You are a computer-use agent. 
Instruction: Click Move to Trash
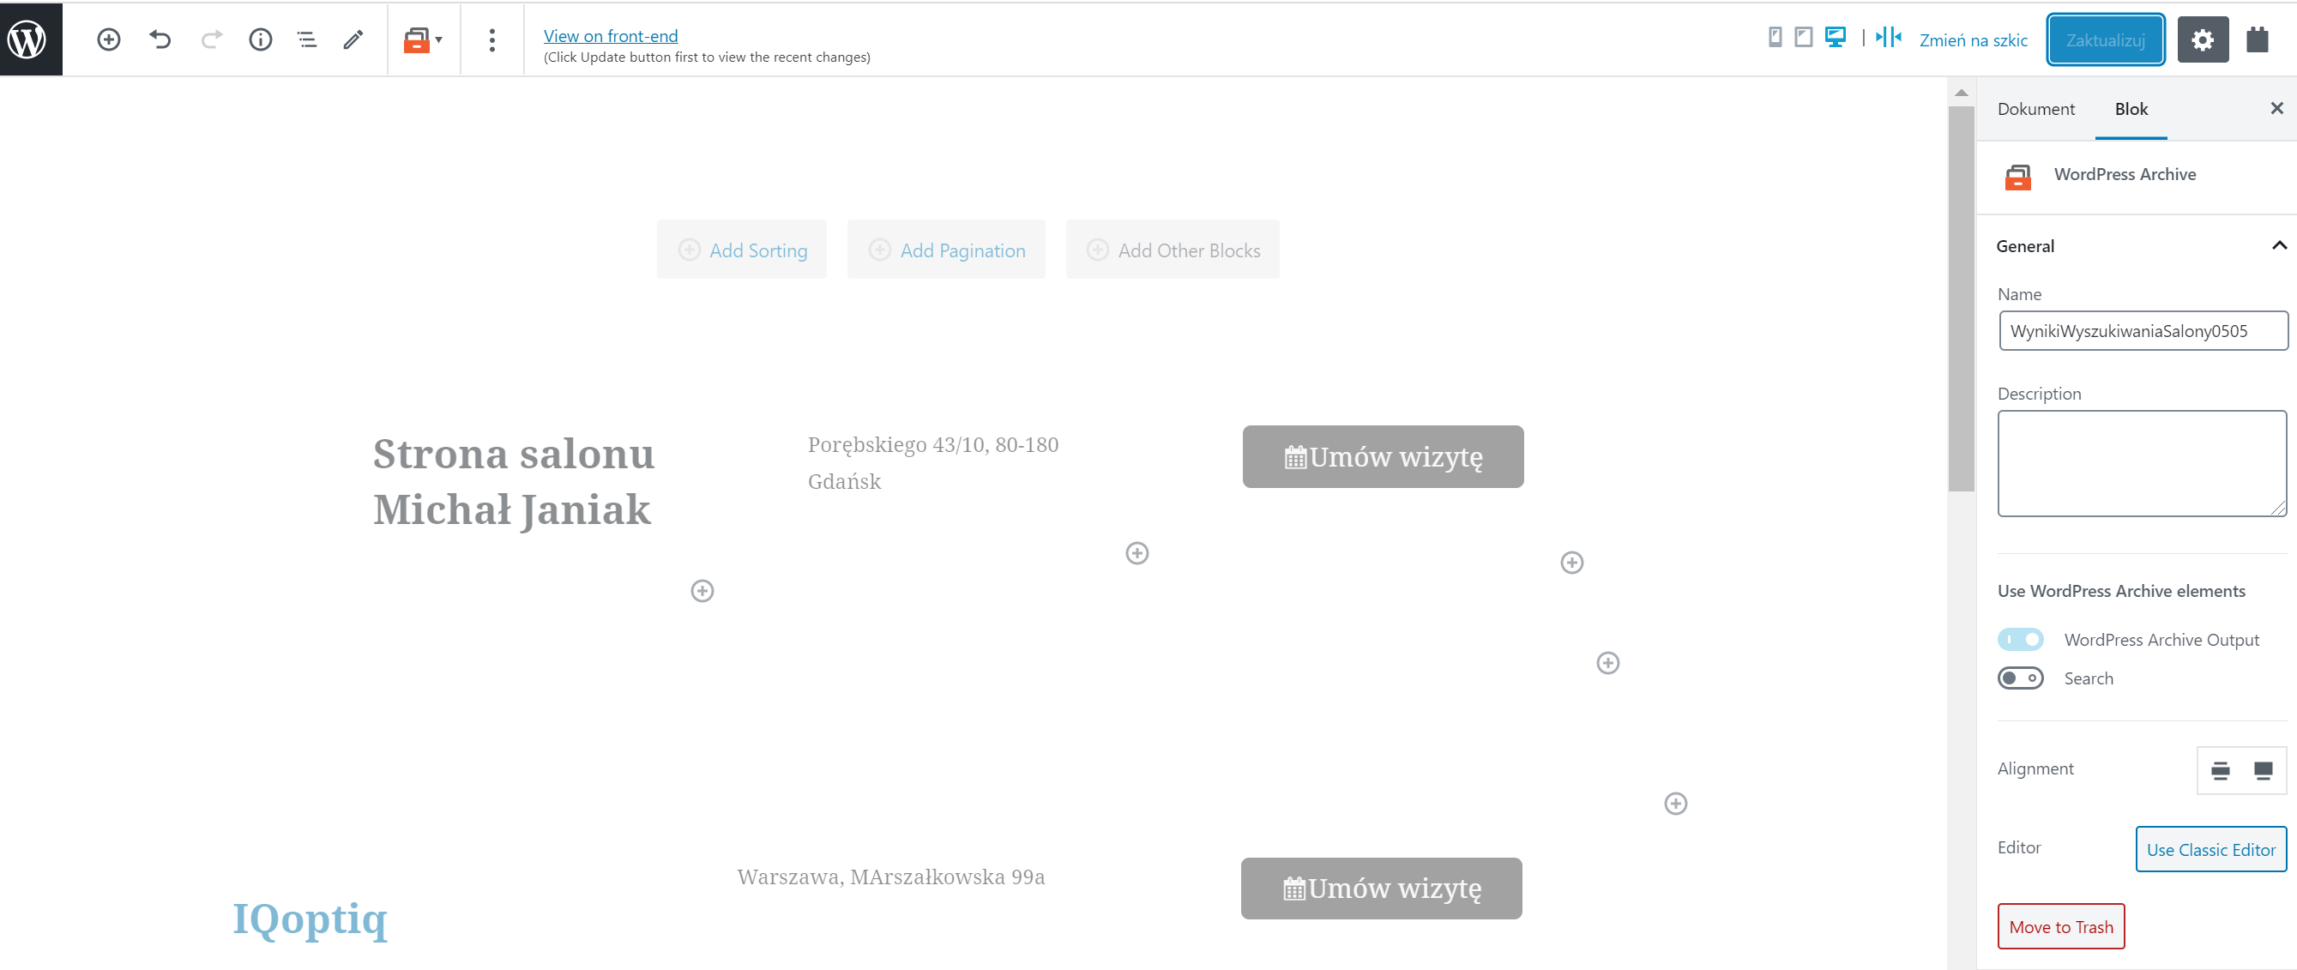[x=2061, y=927]
